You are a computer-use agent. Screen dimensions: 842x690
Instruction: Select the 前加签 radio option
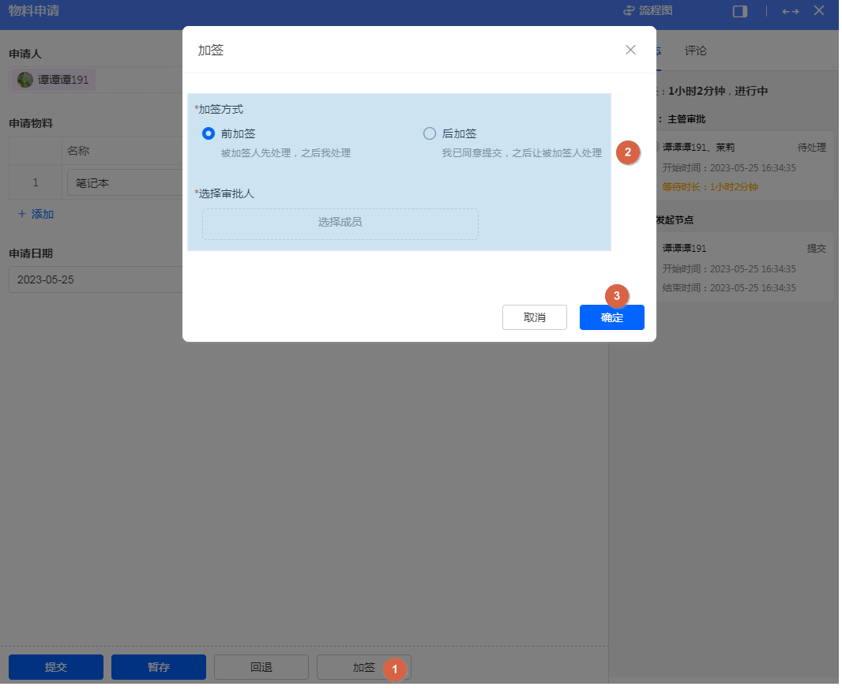209,133
